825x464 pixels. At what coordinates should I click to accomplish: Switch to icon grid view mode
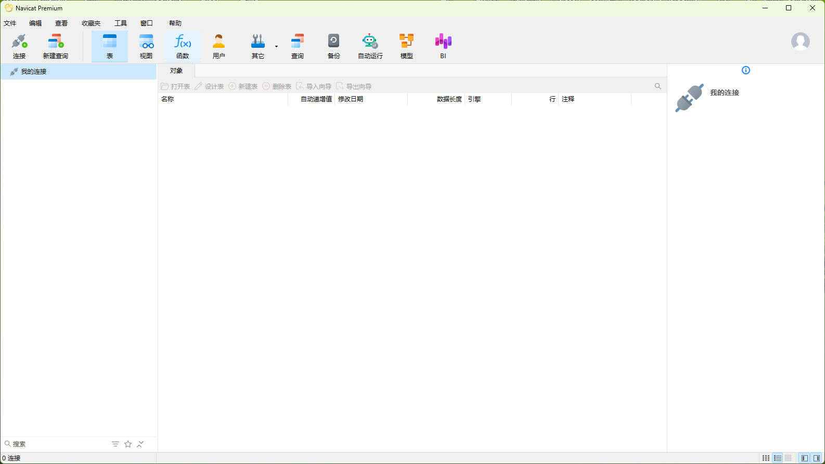click(x=766, y=458)
